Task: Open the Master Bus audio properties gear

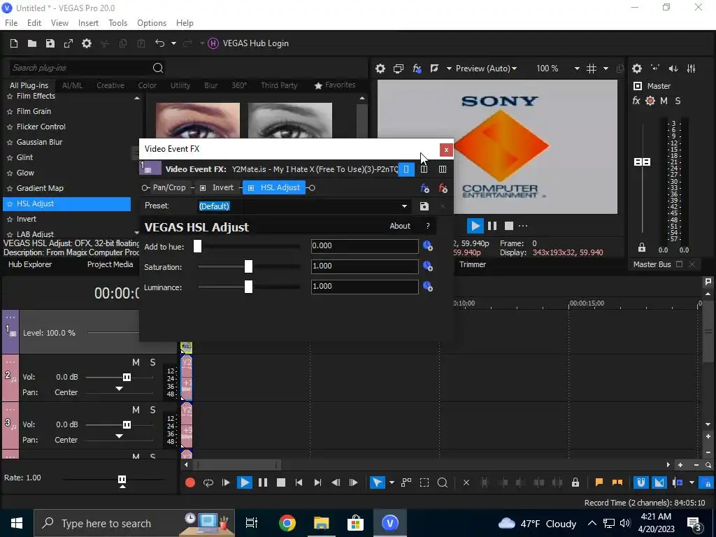Action: tap(637, 69)
